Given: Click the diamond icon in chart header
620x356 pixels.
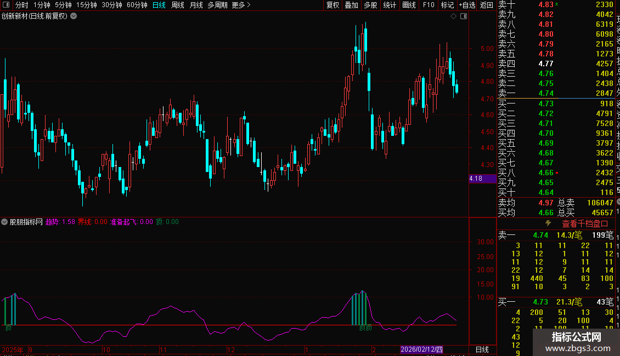Looking at the screenshot, I should coord(453,16).
